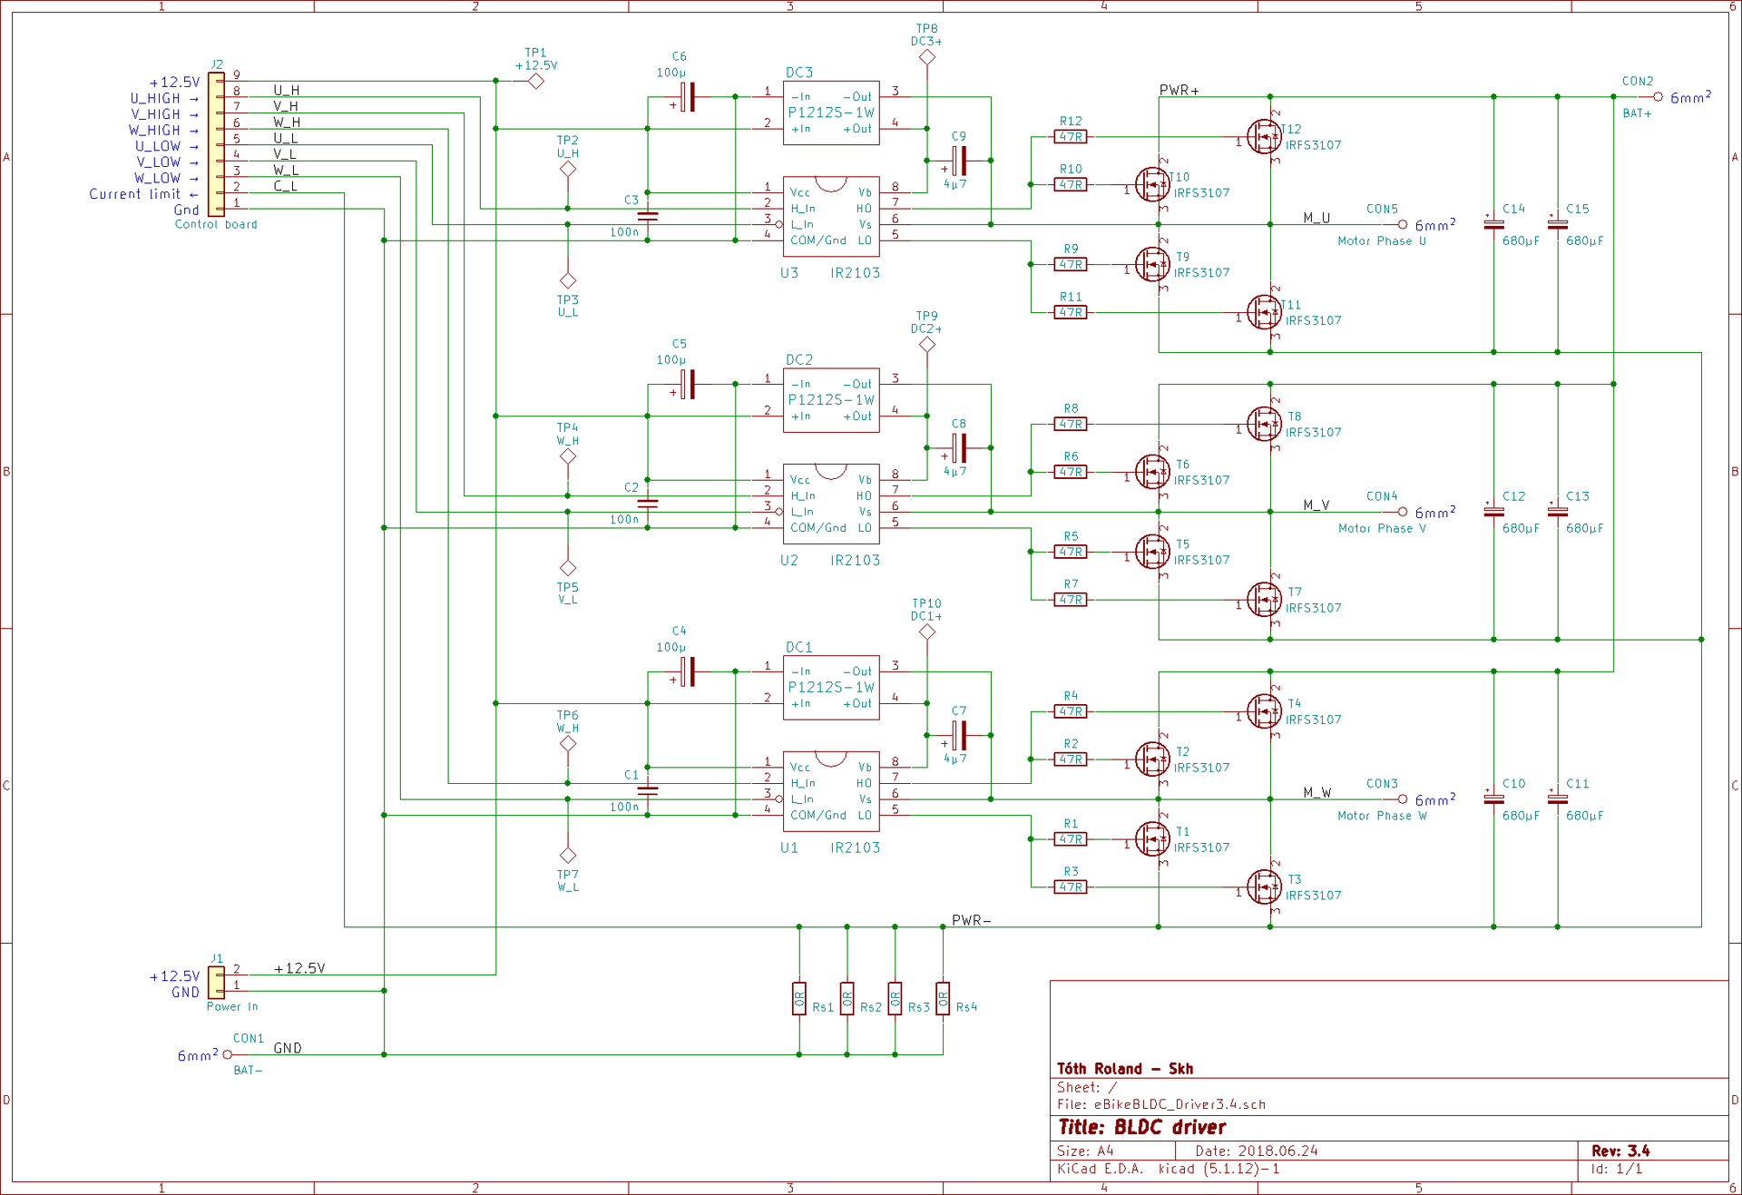Select the U3 IR2103 driver IC
This screenshot has height=1195, width=1742.
coord(831,216)
